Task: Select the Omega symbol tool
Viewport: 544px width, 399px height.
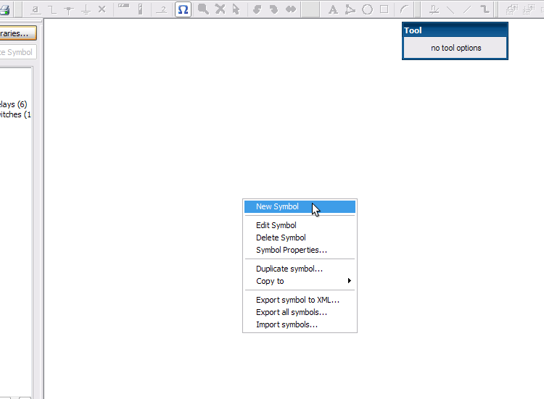Action: [x=183, y=9]
